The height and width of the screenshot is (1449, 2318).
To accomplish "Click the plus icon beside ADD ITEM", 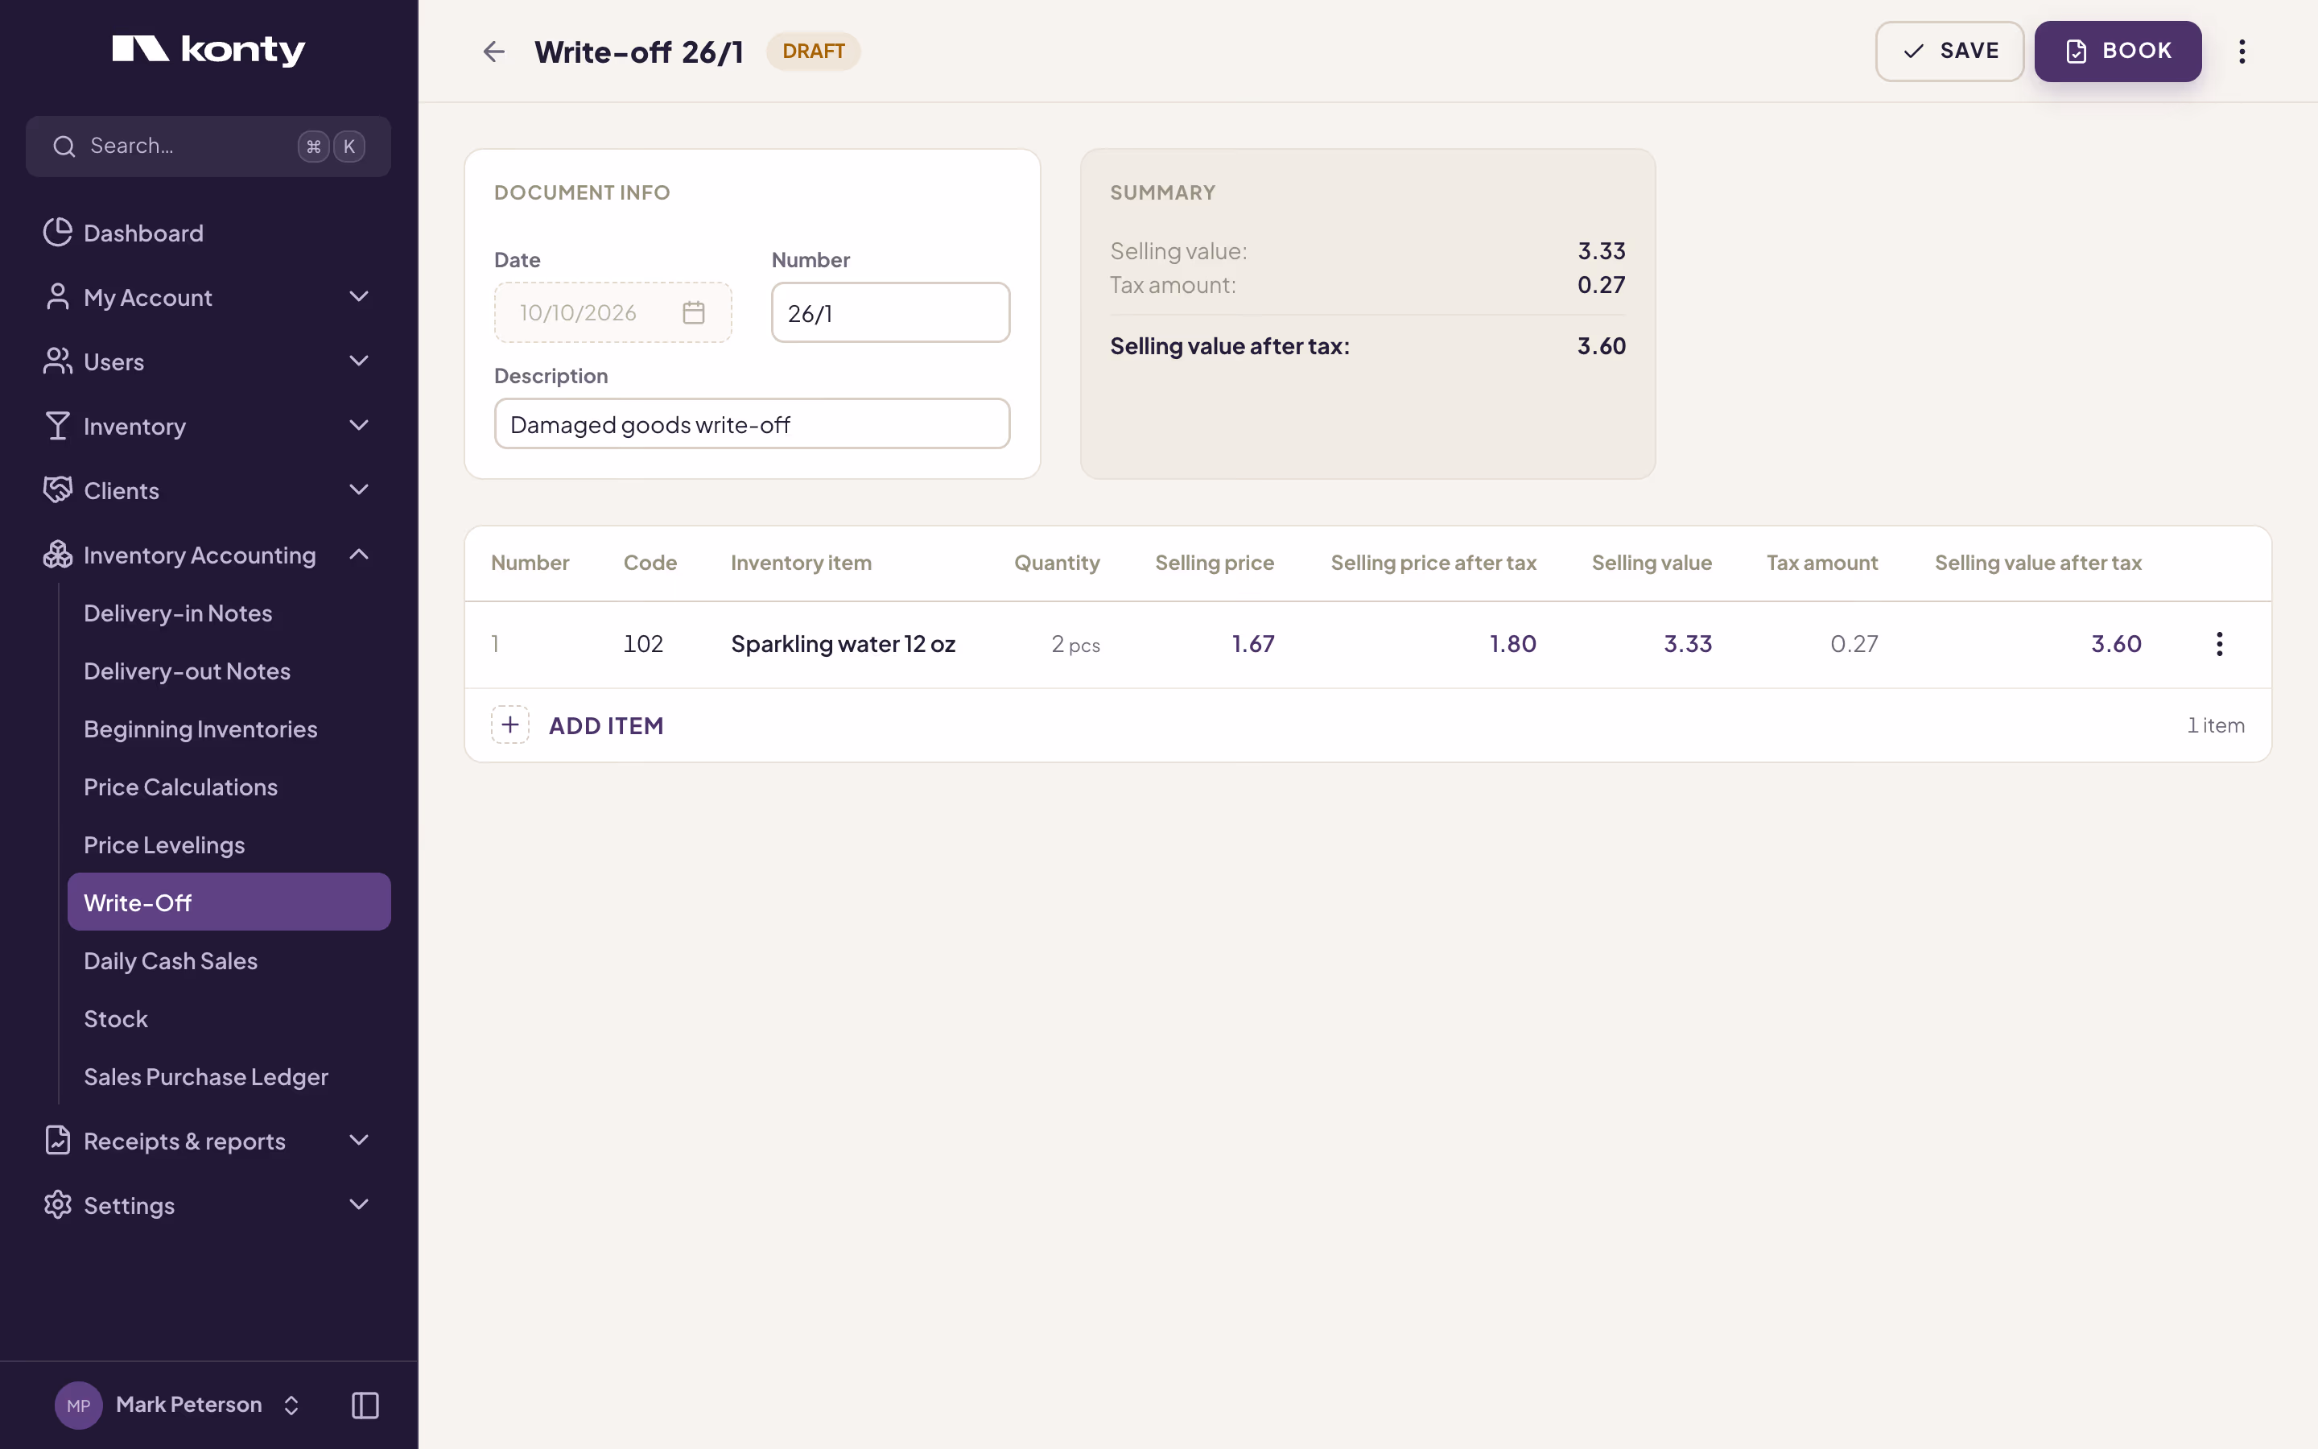I will tap(509, 725).
